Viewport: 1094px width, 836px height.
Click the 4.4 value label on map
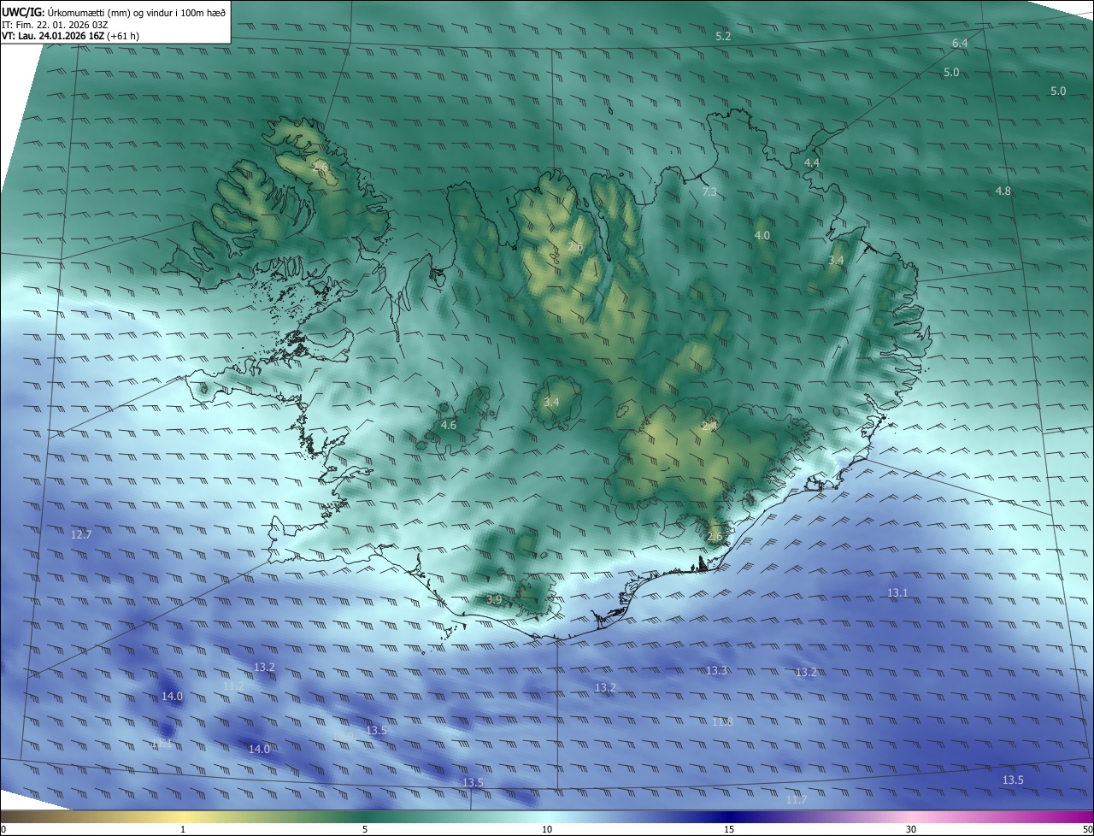[x=812, y=162]
